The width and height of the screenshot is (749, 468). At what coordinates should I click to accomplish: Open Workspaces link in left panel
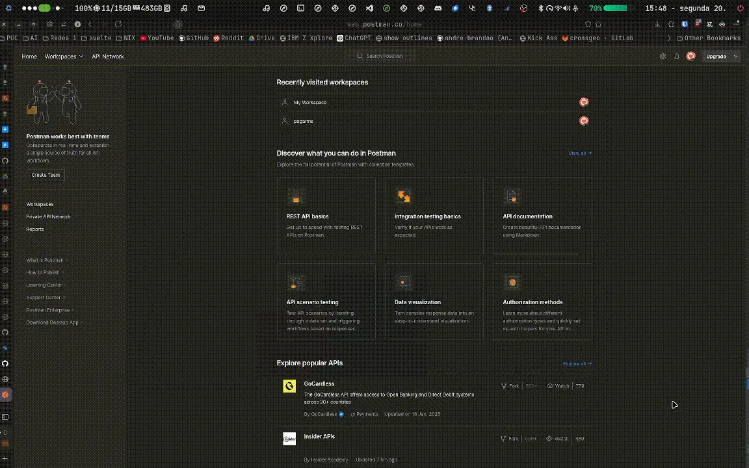pyautogui.click(x=40, y=204)
